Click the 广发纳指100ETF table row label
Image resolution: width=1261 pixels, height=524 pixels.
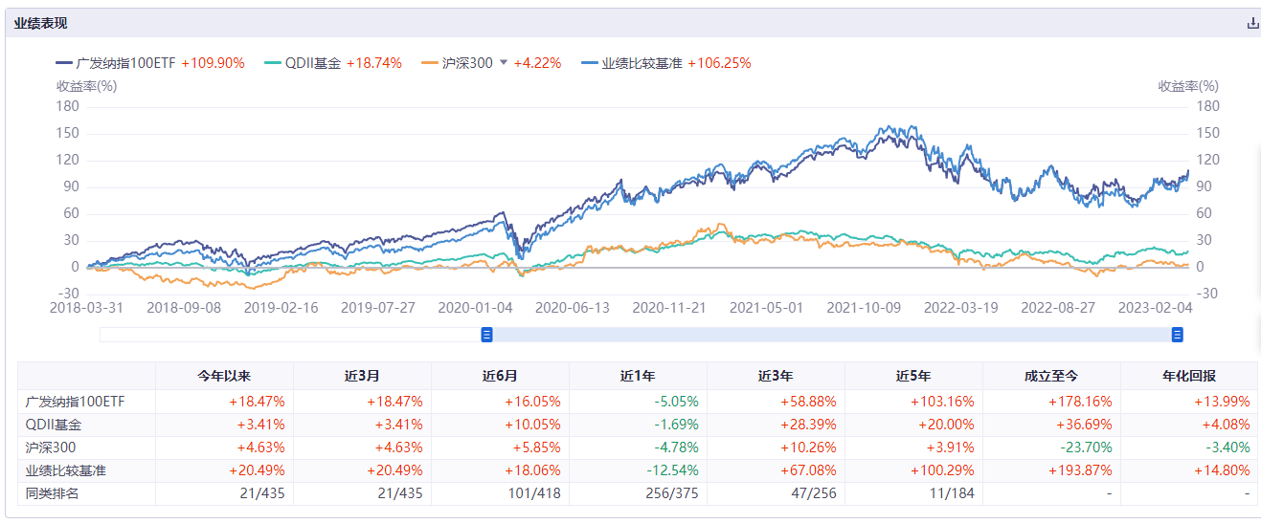point(75,402)
